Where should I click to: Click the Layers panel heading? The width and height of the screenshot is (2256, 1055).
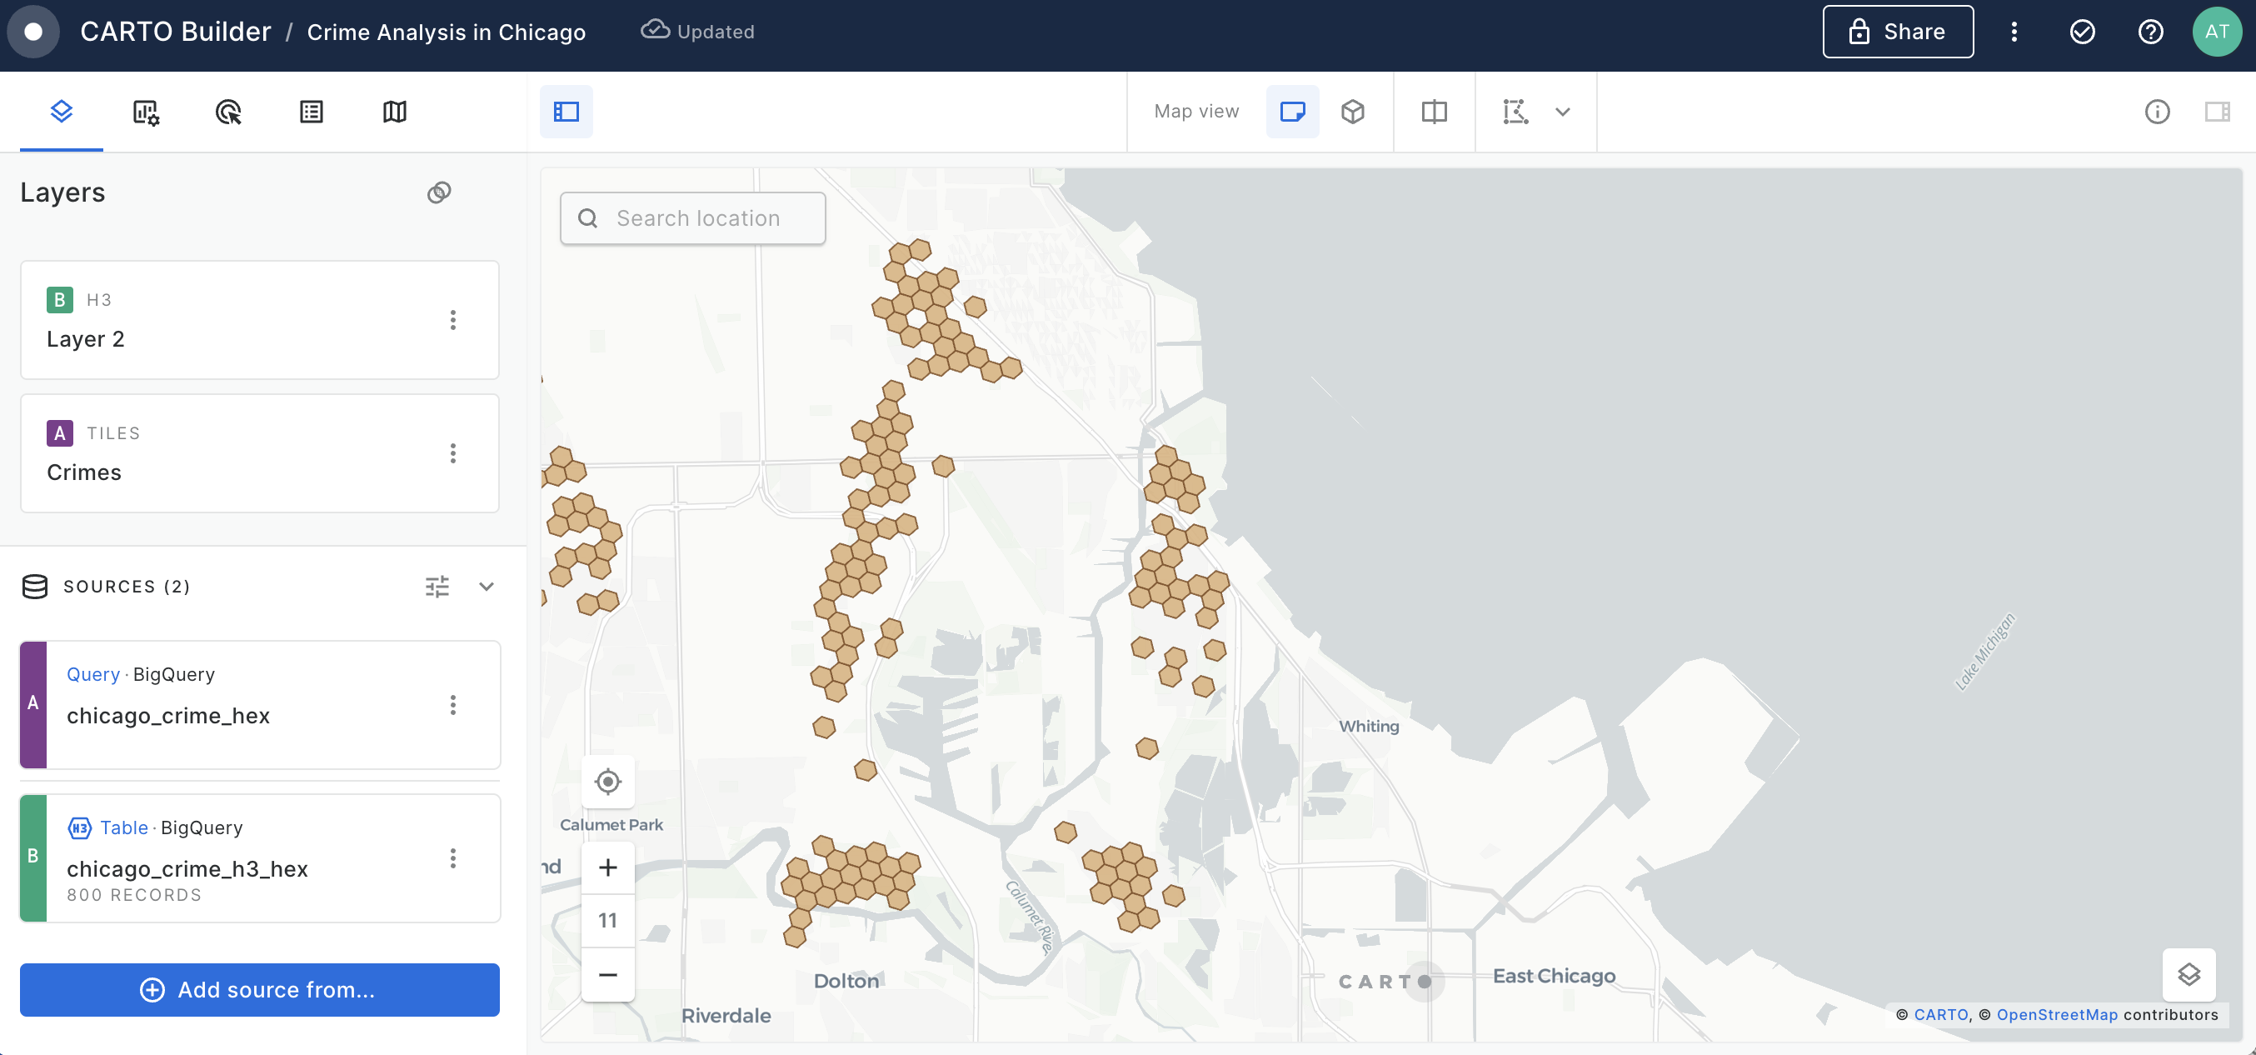[62, 192]
